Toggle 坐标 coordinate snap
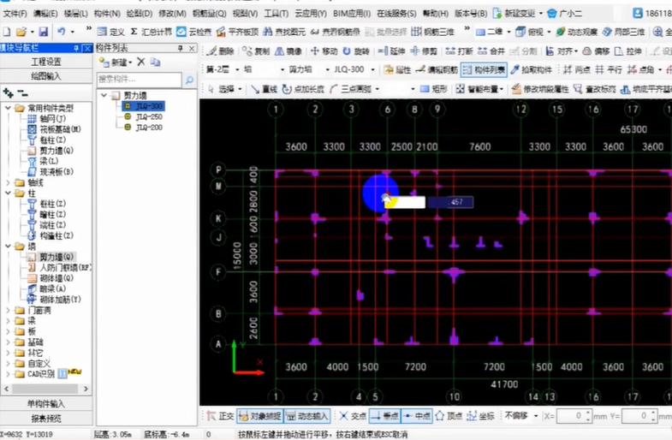Viewport: 672px width, 440px height. coord(480,416)
